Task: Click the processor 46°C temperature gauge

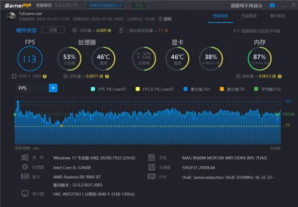Action: click(x=103, y=59)
